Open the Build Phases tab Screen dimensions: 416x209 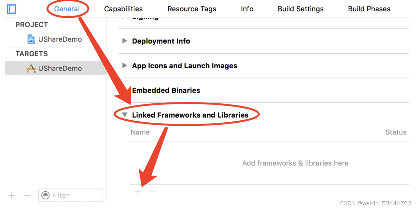click(369, 9)
